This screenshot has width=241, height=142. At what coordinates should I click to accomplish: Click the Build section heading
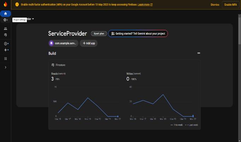point(52,54)
